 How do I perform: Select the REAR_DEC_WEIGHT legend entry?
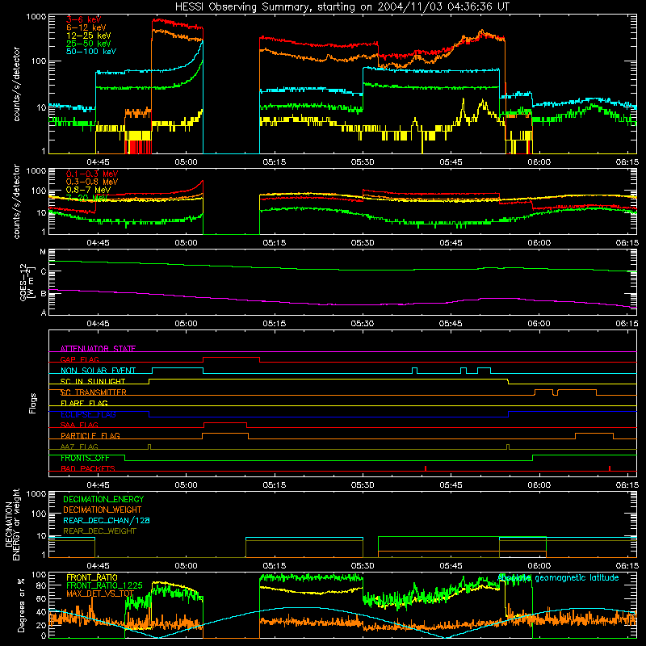click(99, 531)
